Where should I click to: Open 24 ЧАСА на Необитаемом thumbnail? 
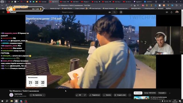142,98
